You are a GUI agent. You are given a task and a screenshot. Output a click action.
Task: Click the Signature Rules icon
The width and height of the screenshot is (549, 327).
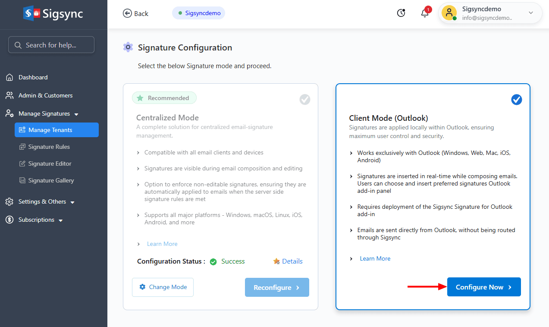tap(22, 147)
